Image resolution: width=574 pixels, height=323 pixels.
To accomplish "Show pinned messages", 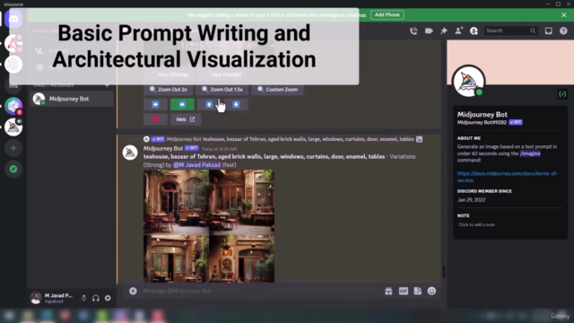I will 444,31.
